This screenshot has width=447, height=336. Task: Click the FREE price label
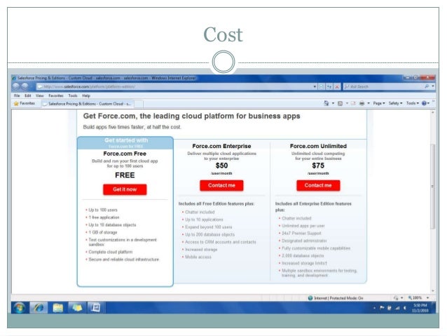(x=125, y=175)
